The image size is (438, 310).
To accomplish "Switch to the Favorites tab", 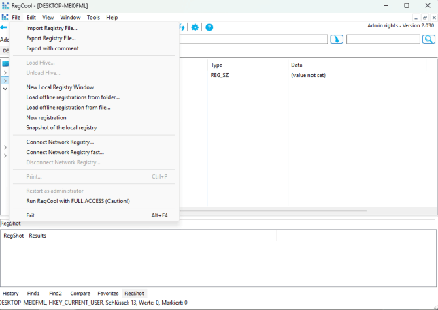I will tap(107, 293).
